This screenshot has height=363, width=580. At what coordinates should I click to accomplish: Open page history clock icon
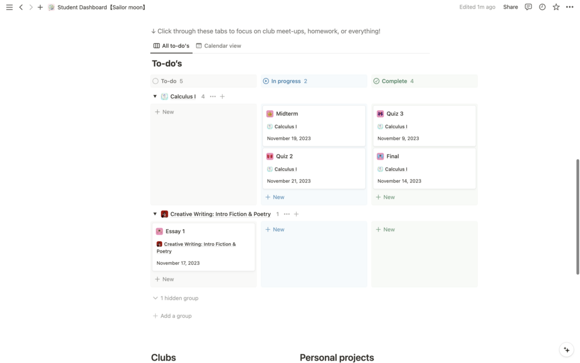[x=542, y=8]
